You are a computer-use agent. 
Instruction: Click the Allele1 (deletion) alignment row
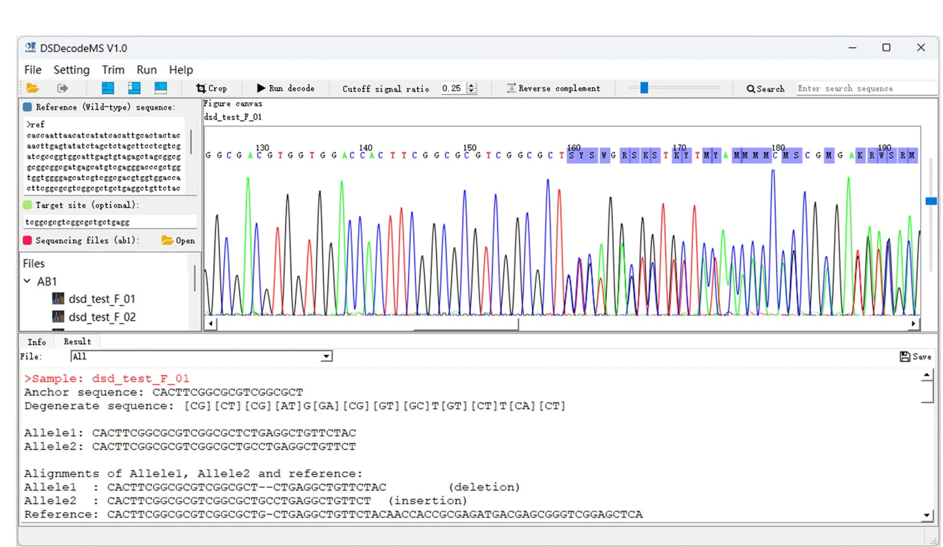(x=272, y=487)
